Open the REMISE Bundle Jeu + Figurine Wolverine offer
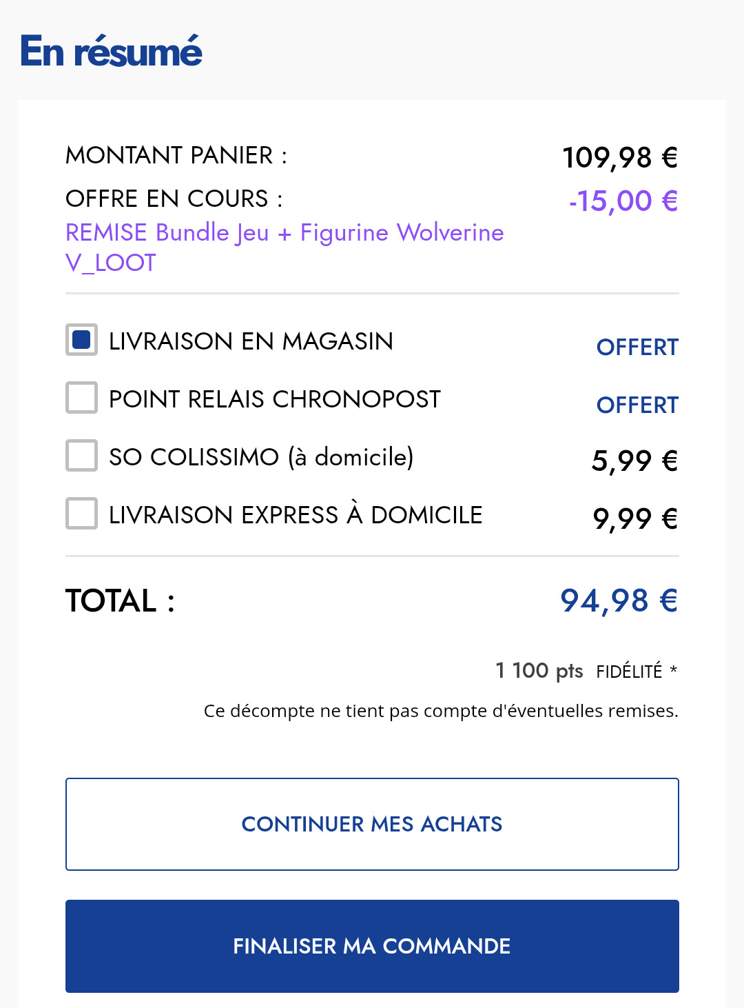This screenshot has height=1008, width=744. tap(285, 248)
